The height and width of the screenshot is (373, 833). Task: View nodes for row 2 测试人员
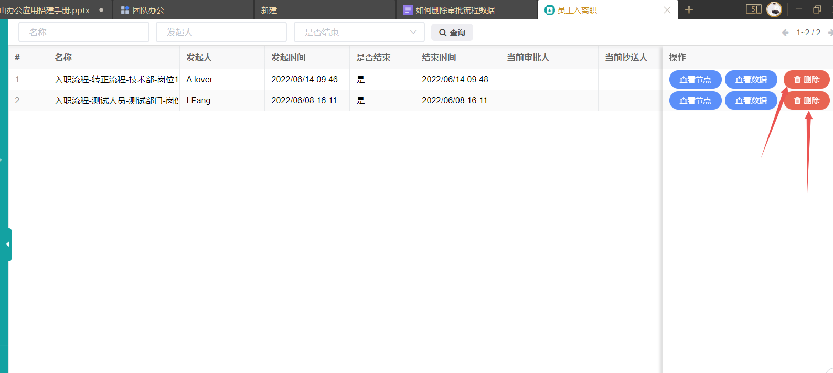[x=696, y=101]
